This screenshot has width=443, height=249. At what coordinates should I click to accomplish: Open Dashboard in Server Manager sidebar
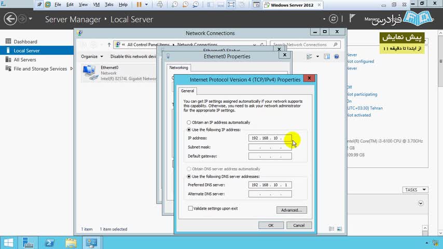pyautogui.click(x=25, y=41)
